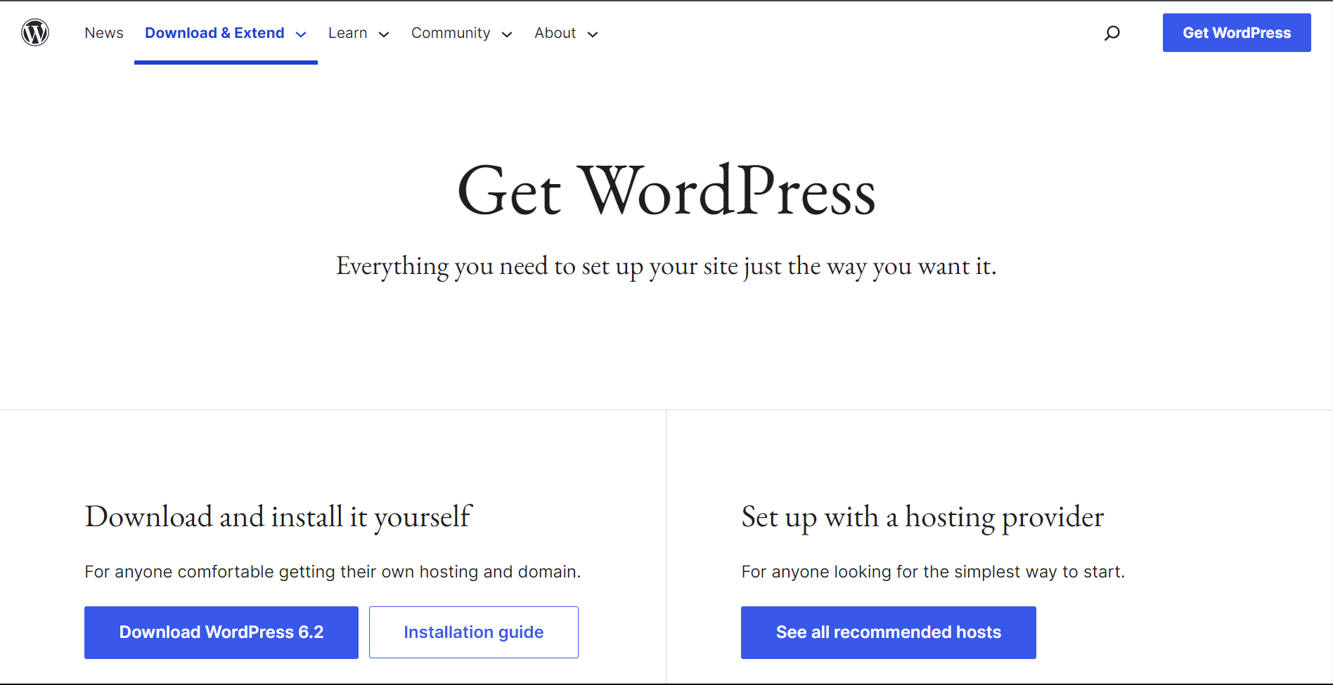Open the search magnifier icon

[x=1112, y=33]
